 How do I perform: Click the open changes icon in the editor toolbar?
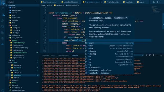pyautogui.click(x=154, y=2)
